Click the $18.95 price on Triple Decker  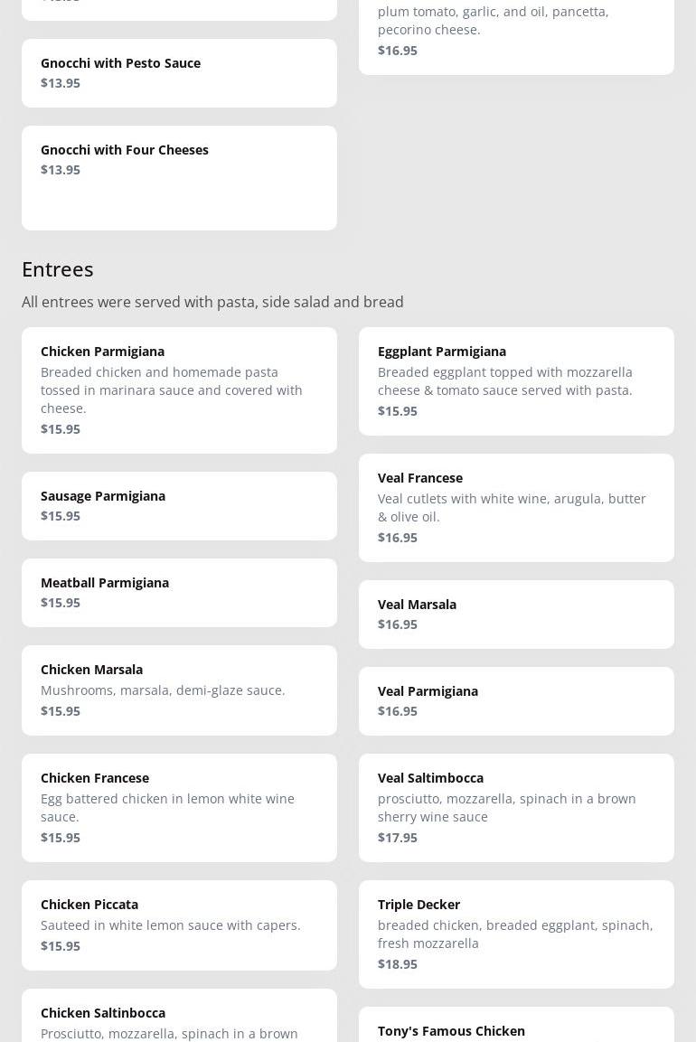[x=398, y=964]
